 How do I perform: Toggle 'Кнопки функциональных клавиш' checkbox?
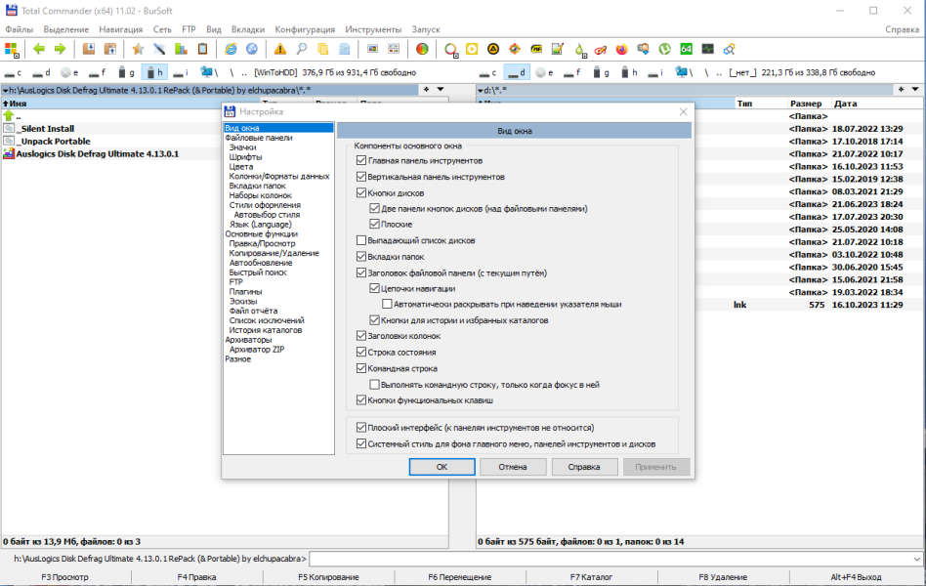point(361,399)
